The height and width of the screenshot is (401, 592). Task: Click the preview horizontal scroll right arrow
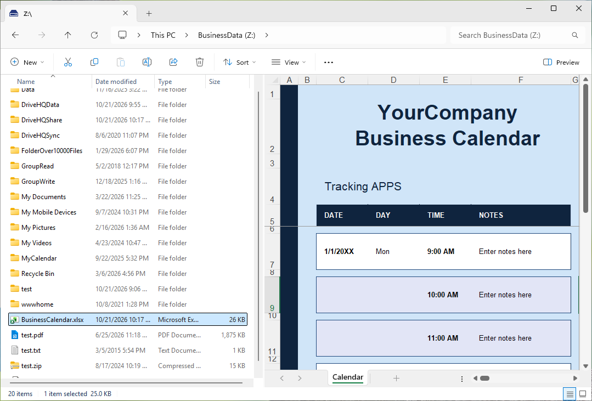click(x=575, y=379)
